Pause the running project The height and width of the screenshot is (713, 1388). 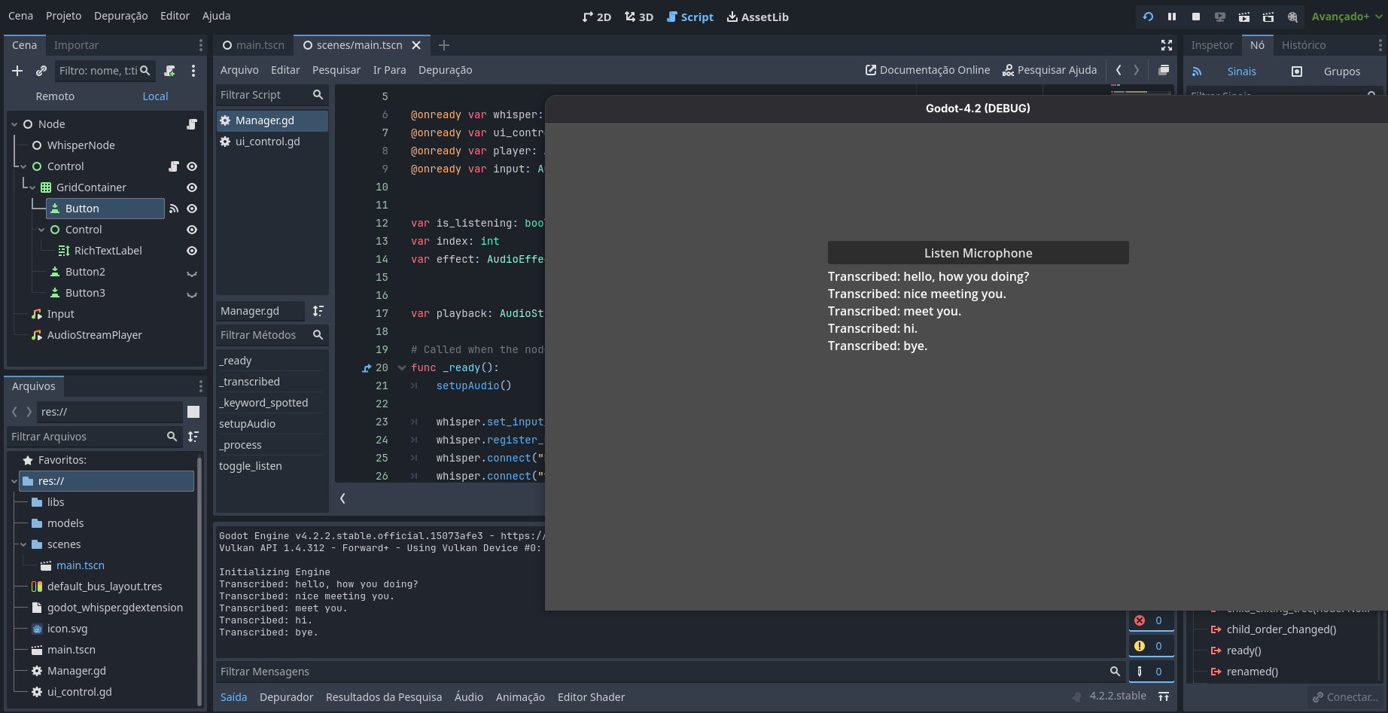[1172, 17]
